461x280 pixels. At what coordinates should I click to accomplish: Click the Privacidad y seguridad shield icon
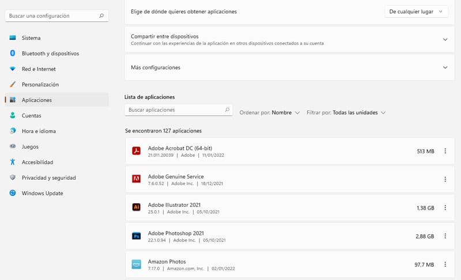pyautogui.click(x=13, y=177)
